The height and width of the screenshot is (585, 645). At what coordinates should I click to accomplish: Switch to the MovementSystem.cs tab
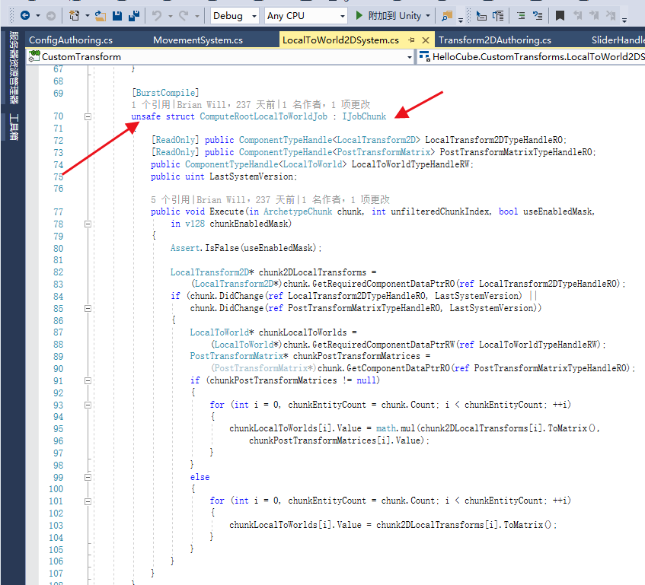coord(198,40)
